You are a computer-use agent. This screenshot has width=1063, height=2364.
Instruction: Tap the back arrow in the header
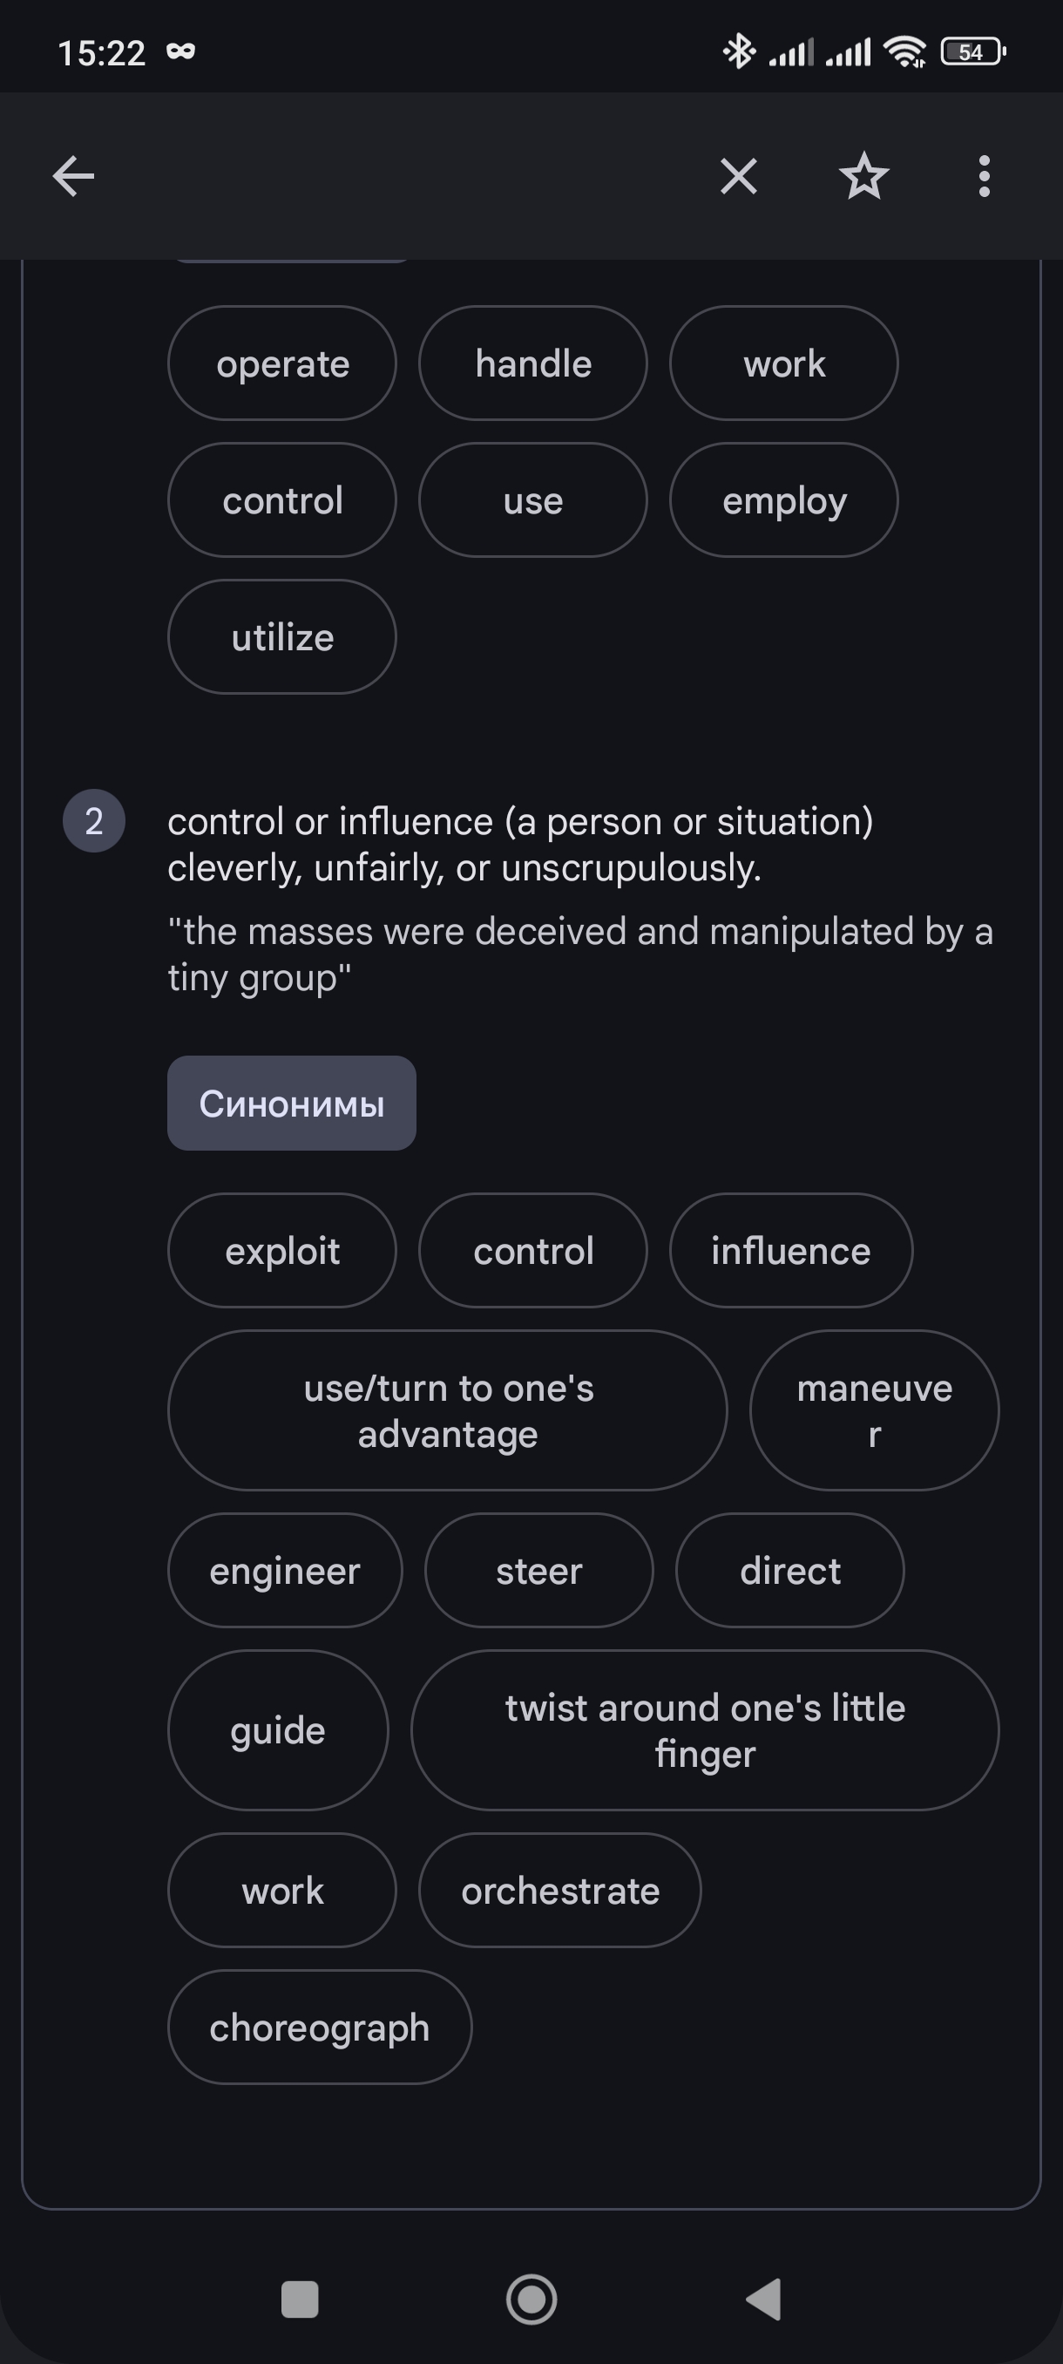point(73,176)
